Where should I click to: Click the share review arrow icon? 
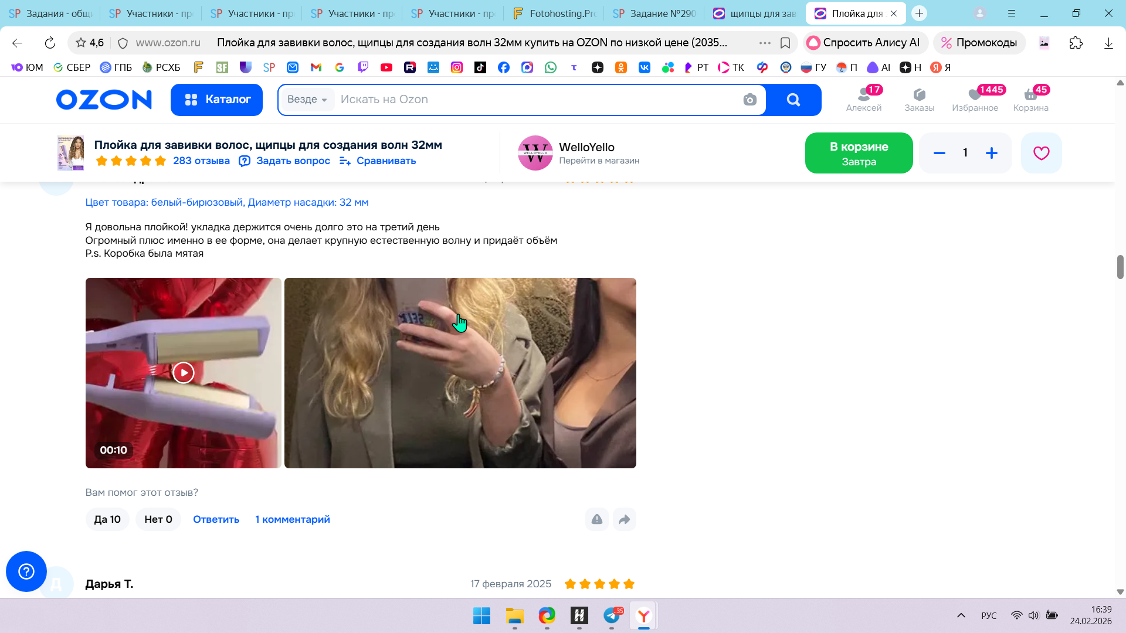(624, 519)
